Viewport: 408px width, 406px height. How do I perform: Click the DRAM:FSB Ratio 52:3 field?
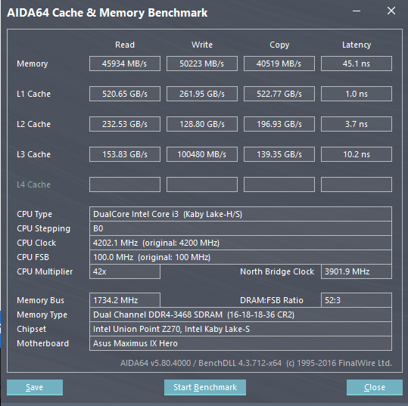pyautogui.click(x=357, y=300)
